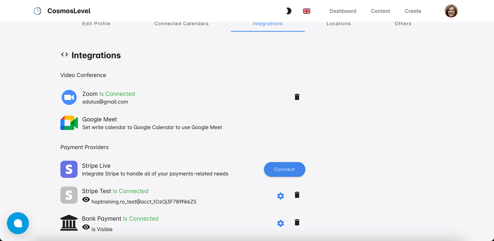The image size is (494, 241).
Task: Click the CosmosLevel clock logo
Action: point(38,11)
